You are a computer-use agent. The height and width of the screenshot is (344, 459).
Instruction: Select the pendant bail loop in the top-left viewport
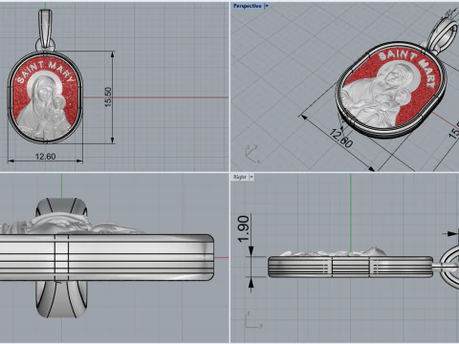click(45, 30)
